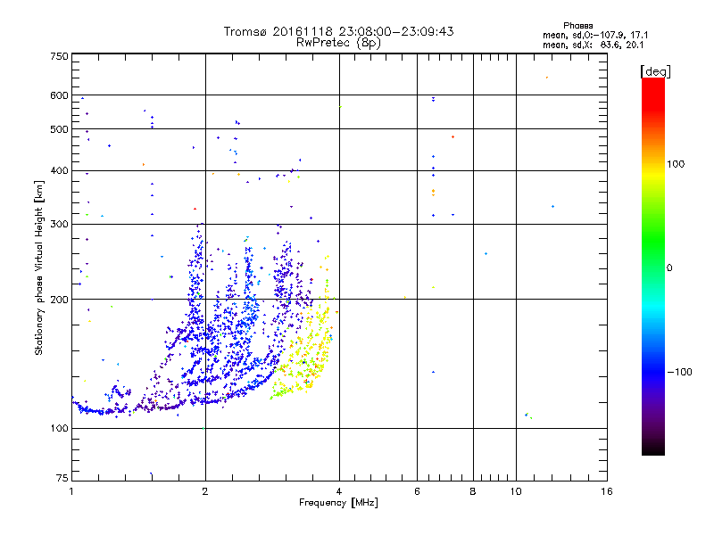Click the y-axis tick label '600'
The height and width of the screenshot is (535, 714).
pyautogui.click(x=59, y=95)
